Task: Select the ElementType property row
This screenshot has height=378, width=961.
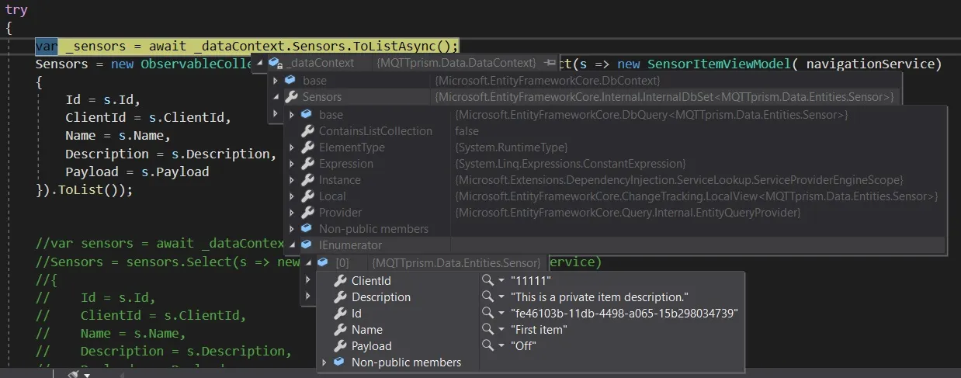Action: tap(351, 147)
